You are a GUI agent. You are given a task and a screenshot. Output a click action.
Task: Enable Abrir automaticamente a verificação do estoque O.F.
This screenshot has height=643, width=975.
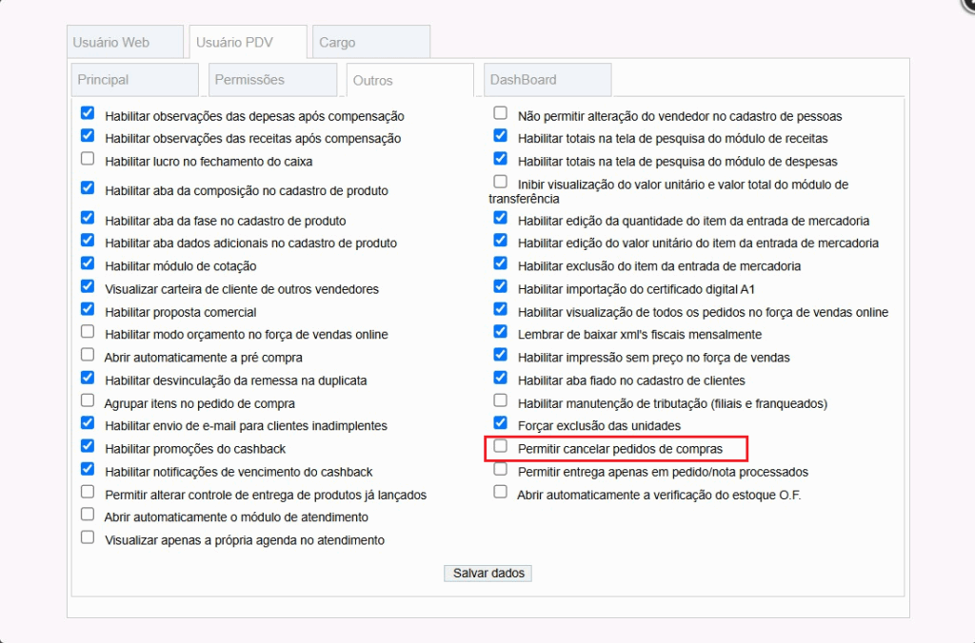(x=501, y=492)
